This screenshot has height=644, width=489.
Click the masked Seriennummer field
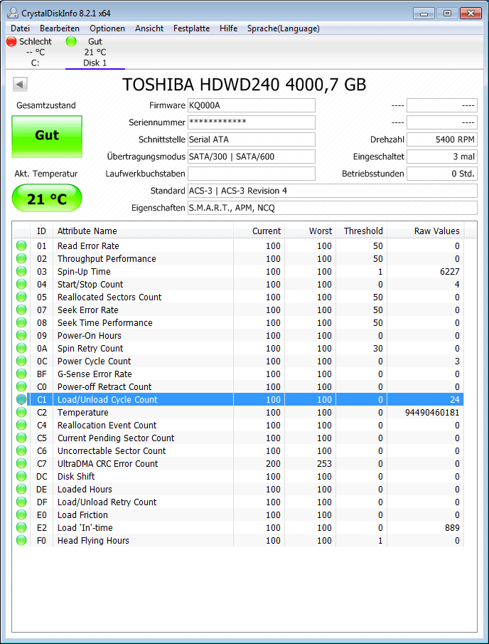pos(252,122)
